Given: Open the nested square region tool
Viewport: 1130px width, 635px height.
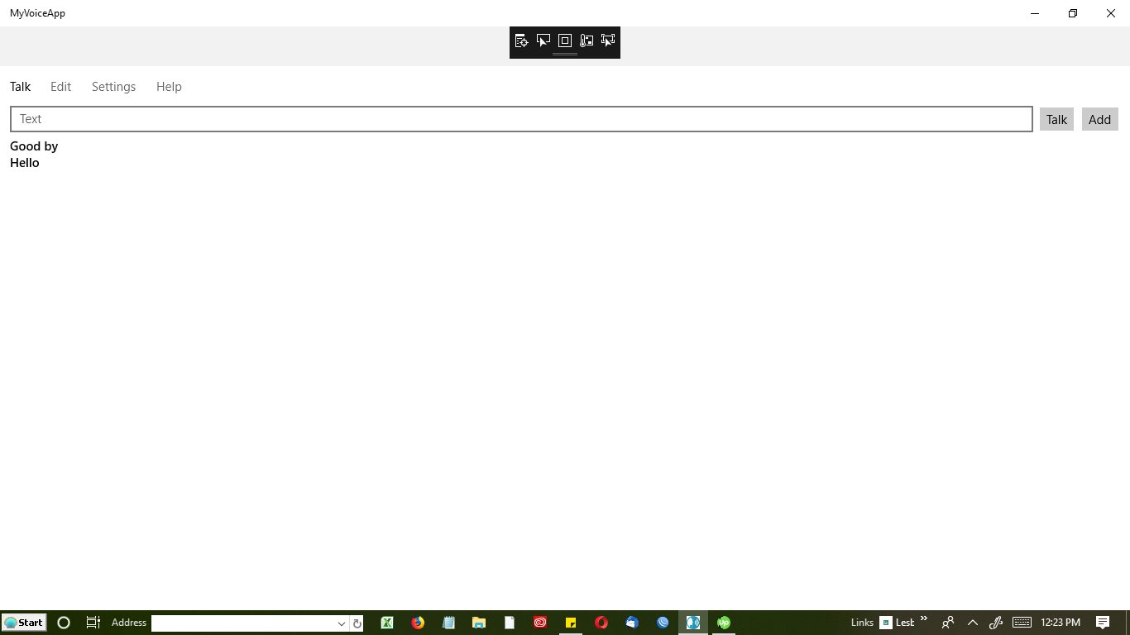Looking at the screenshot, I should [x=565, y=41].
